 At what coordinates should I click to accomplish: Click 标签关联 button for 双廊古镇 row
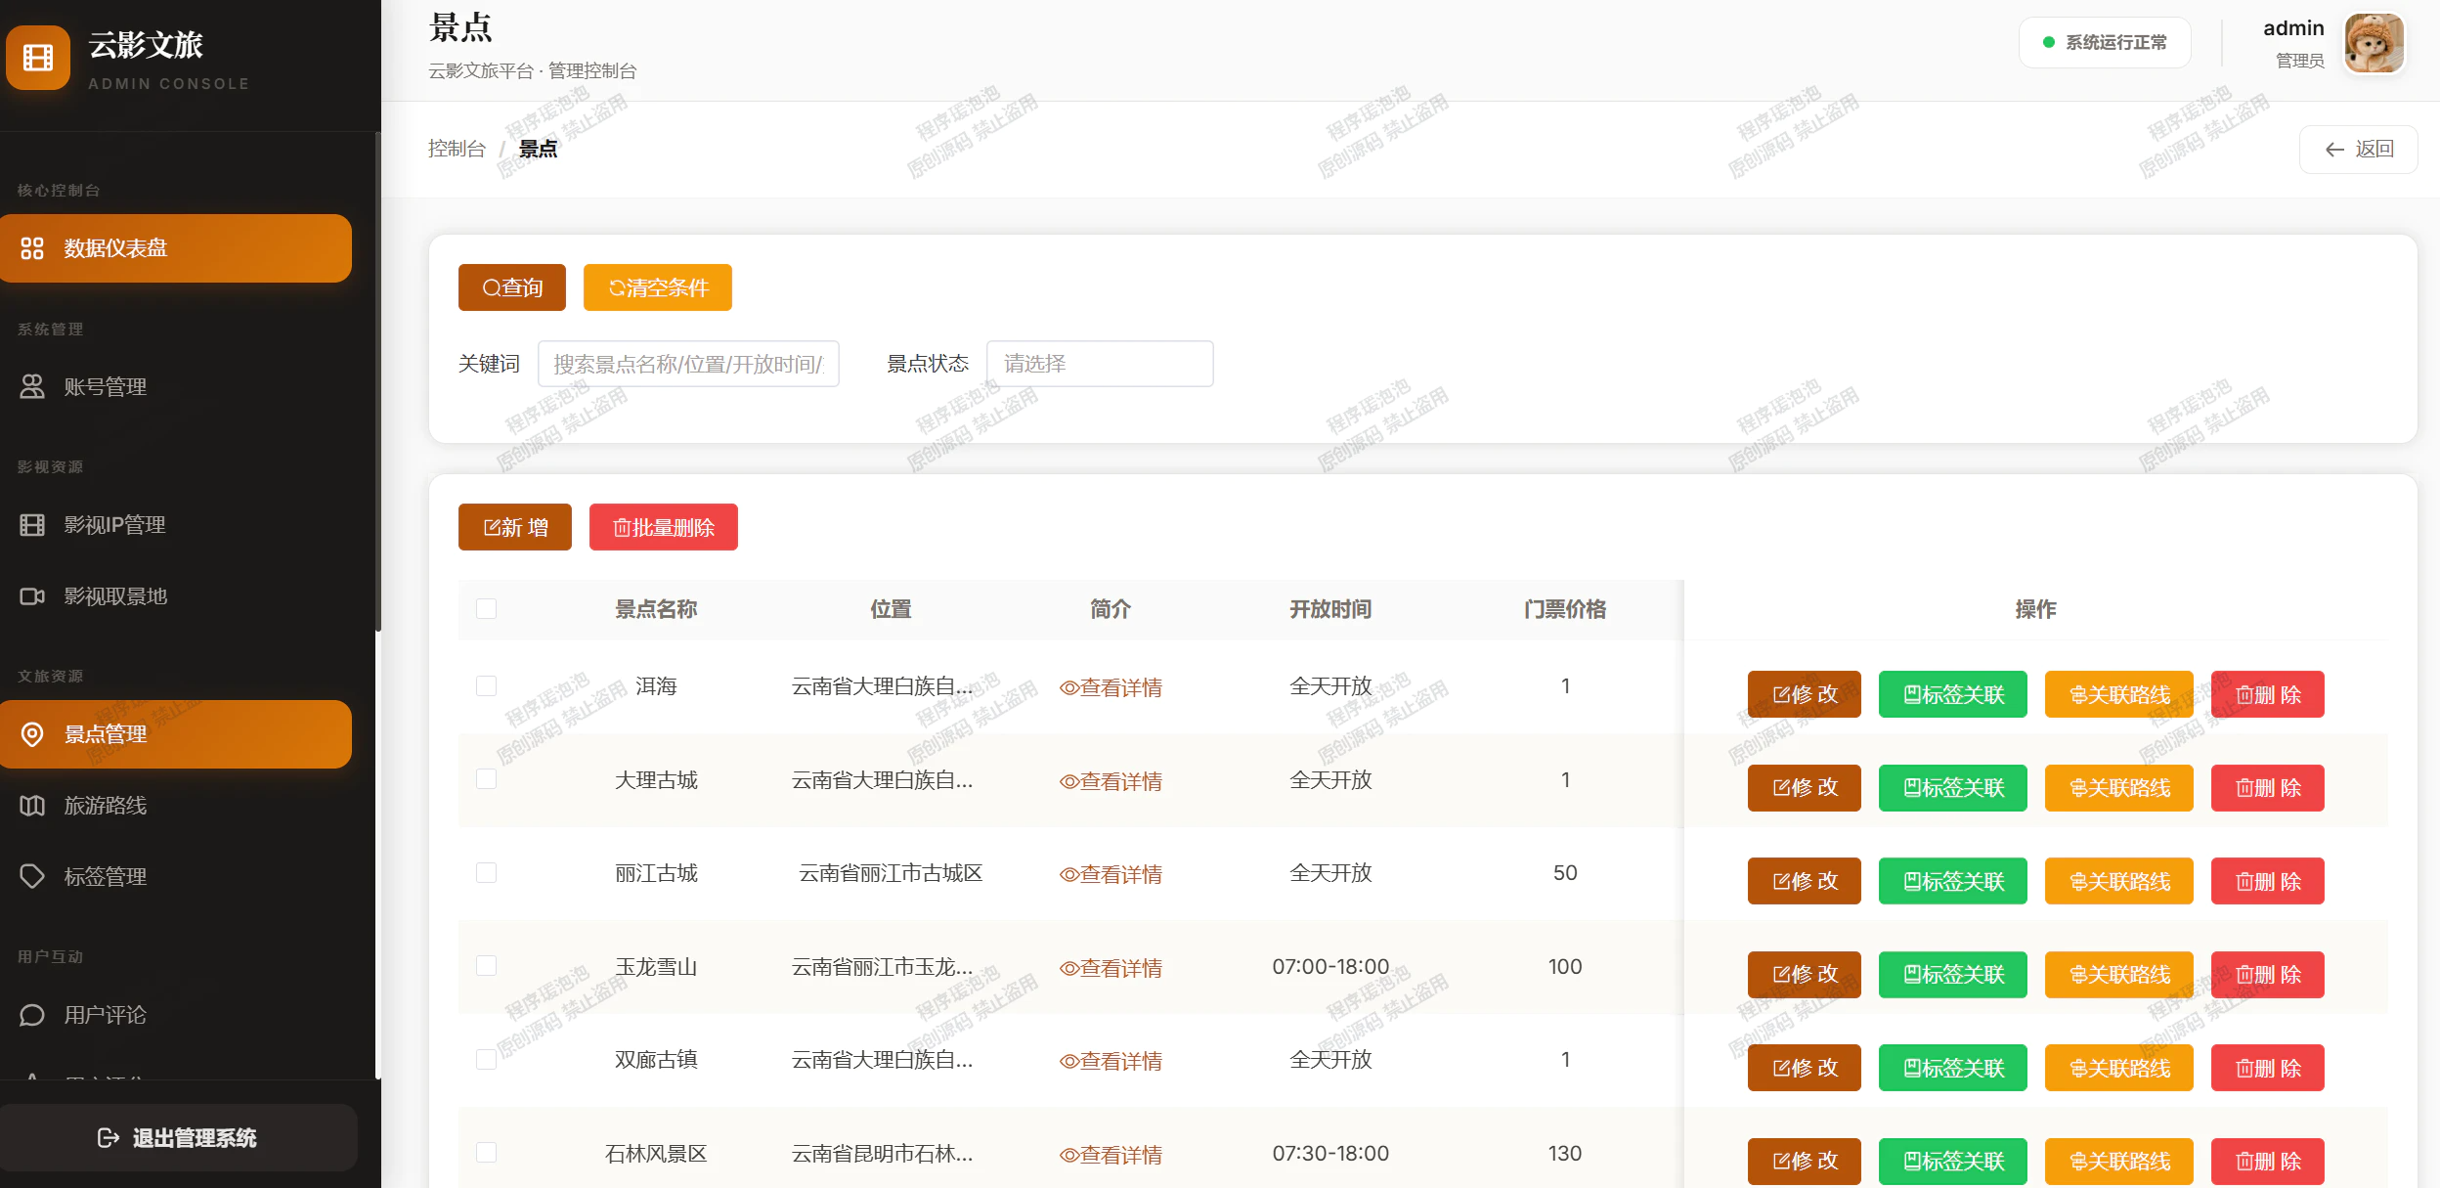tap(1953, 1068)
